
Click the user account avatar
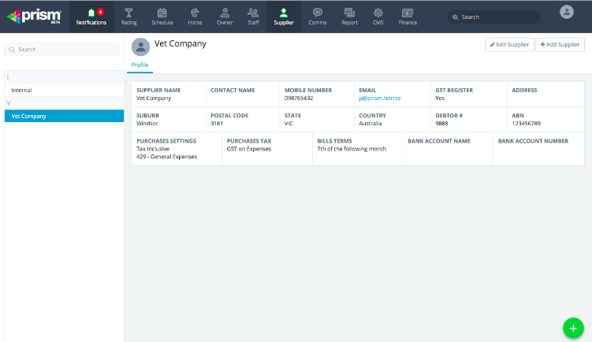(566, 12)
